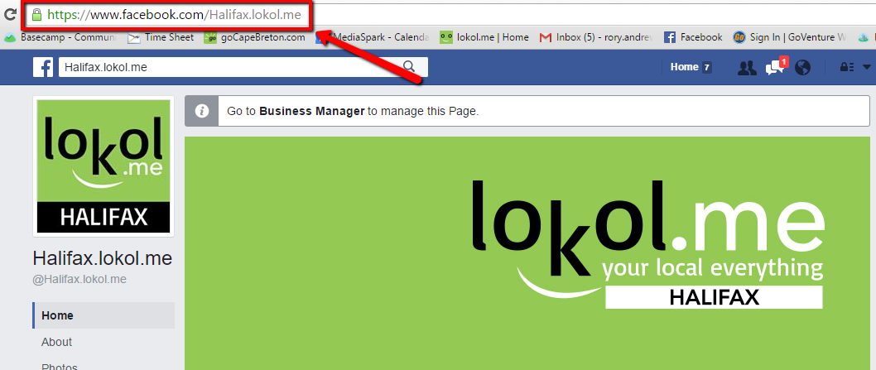This screenshot has width=876, height=370.
Task: Click the Home link in Facebook header
Action: (685, 67)
